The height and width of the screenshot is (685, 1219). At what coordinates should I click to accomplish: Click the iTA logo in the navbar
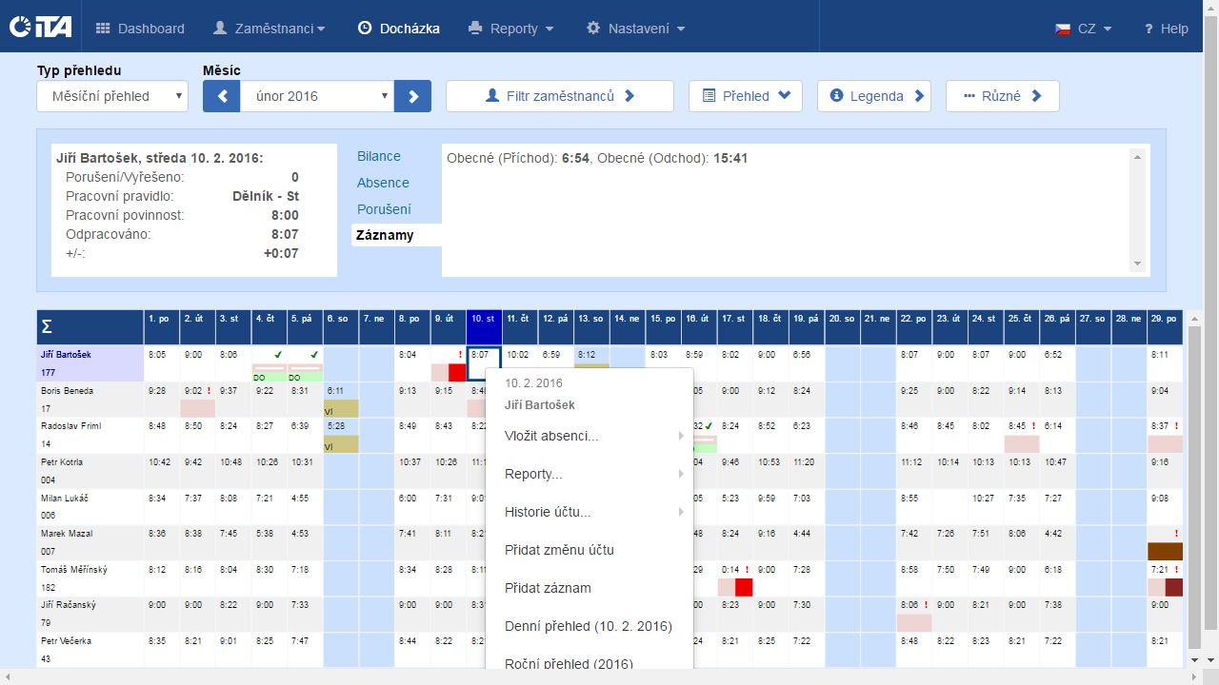40,28
